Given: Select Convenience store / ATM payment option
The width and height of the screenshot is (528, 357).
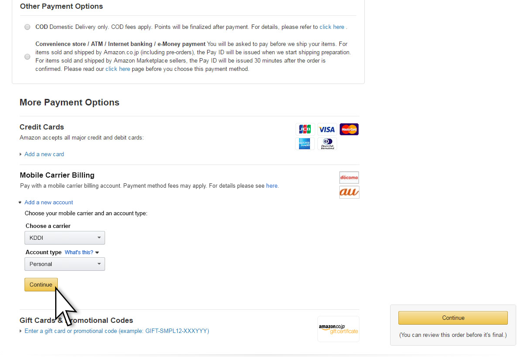Looking at the screenshot, I should coord(28,57).
